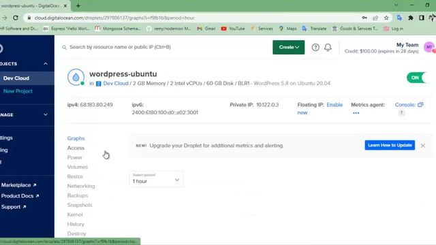The width and height of the screenshot is (436, 245).
Task: Collapse the Projects sidebar section
Action: (46, 63)
